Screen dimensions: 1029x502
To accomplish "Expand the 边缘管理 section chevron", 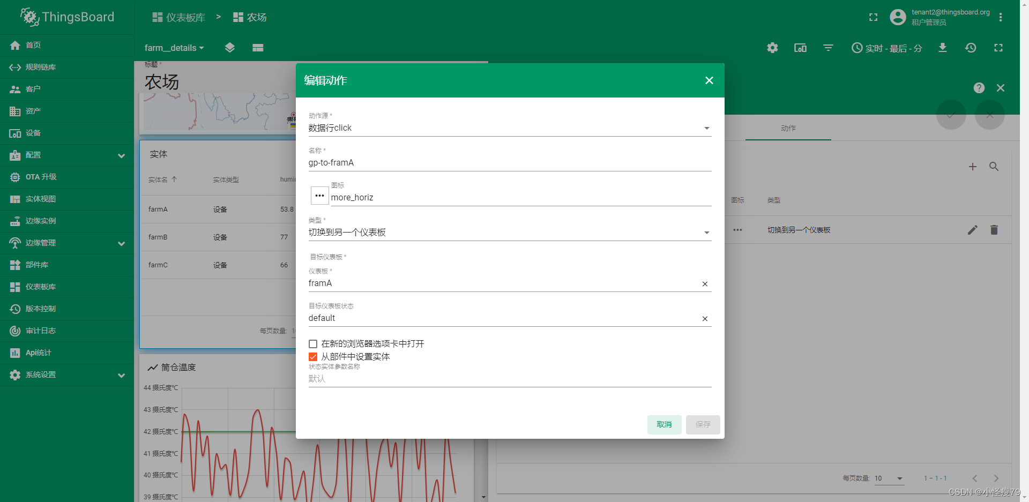I will 122,243.
